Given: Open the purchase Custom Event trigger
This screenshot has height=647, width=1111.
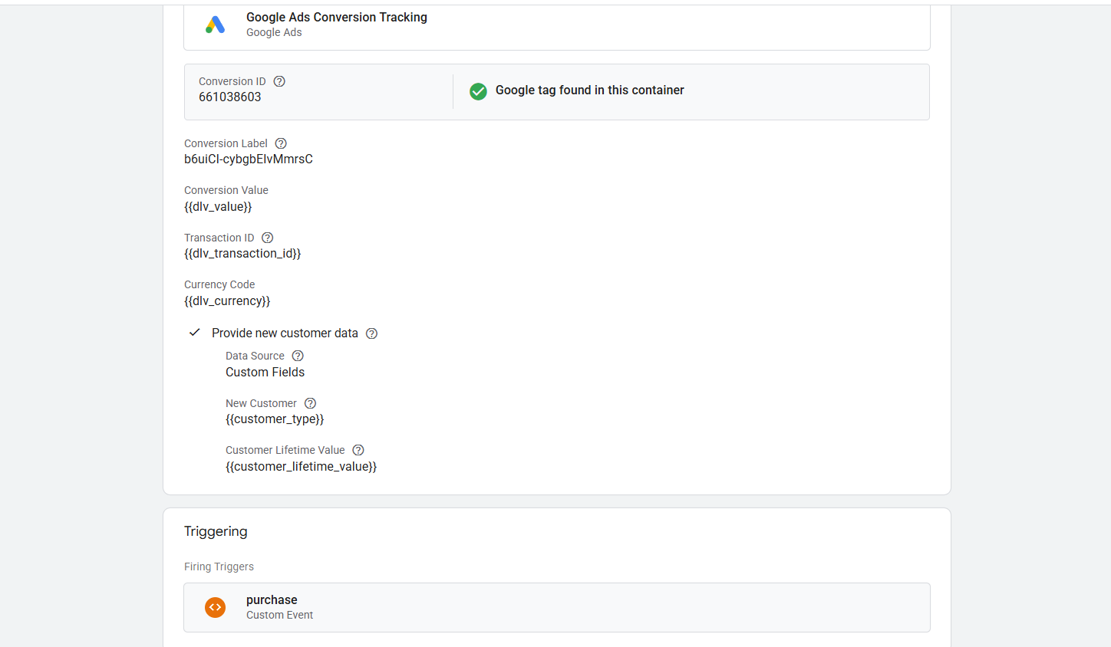Looking at the screenshot, I should point(272,600).
